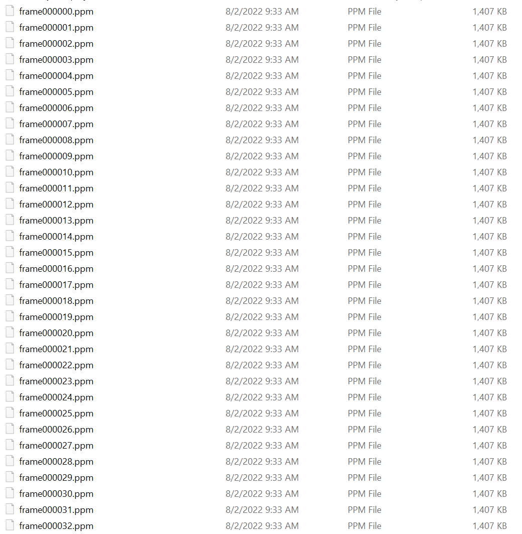Select the file name frame000001.ppm
This screenshot has height=534, width=522.
coord(56,28)
